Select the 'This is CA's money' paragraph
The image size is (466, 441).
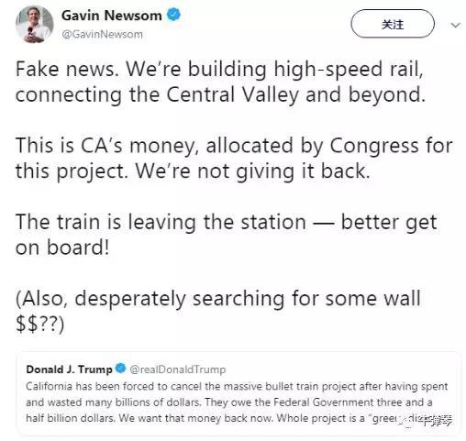234,158
